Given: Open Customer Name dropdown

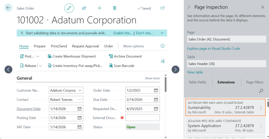Looking at the screenshot, I should tap(80, 90).
